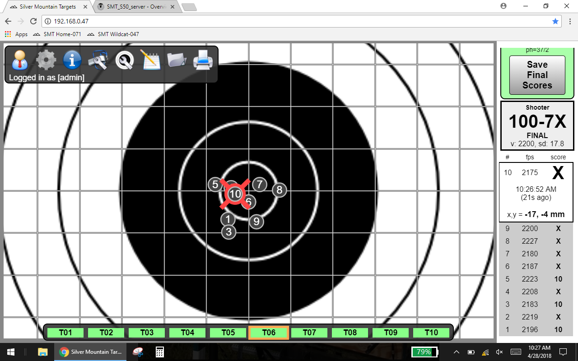The height and width of the screenshot is (361, 578).
Task: Go back in browser history
Action: click(x=8, y=21)
